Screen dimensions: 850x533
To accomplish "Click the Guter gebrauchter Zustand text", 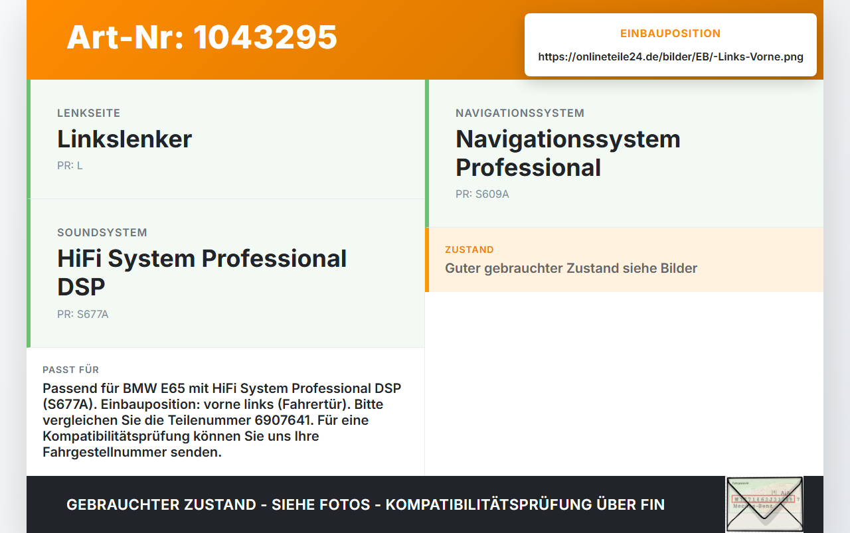I will (571, 269).
